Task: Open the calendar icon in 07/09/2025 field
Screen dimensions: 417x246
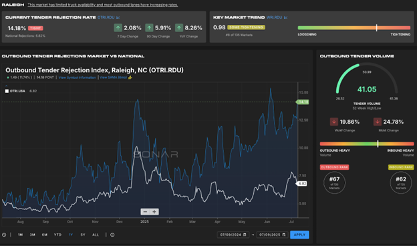Action: coord(284,235)
